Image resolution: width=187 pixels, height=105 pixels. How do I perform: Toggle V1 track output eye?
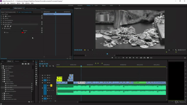point(49,83)
